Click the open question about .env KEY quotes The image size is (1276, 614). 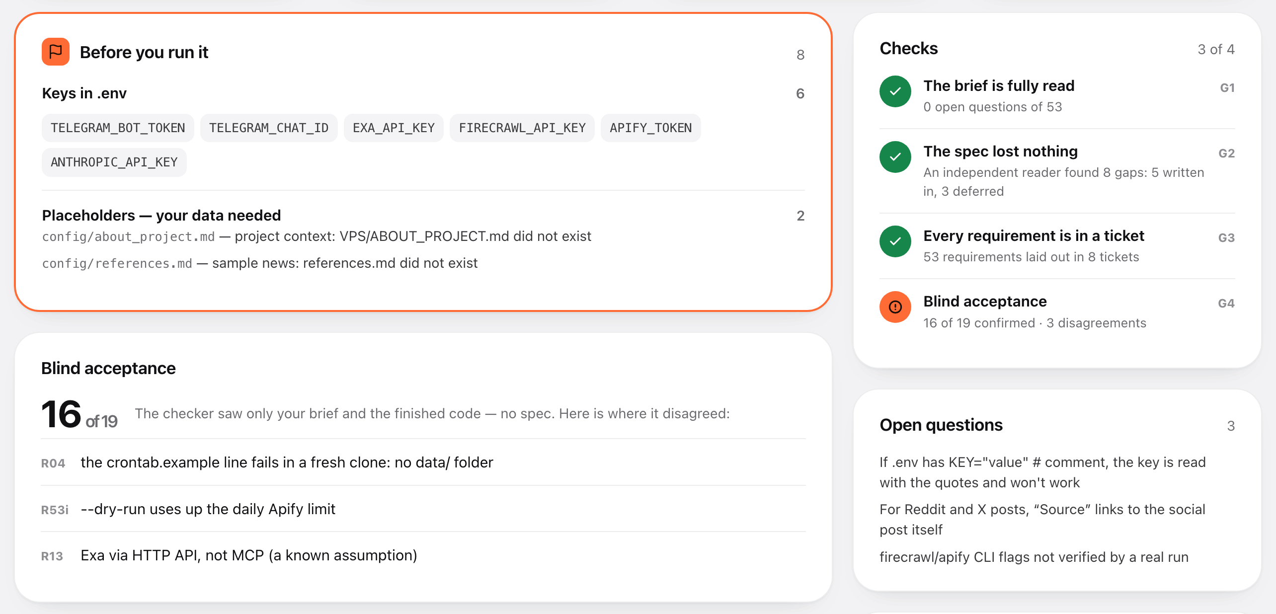point(1042,472)
